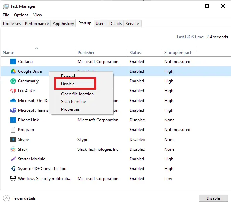Minimize the Task Manager window
This screenshot has width=231, height=206.
[191, 6]
